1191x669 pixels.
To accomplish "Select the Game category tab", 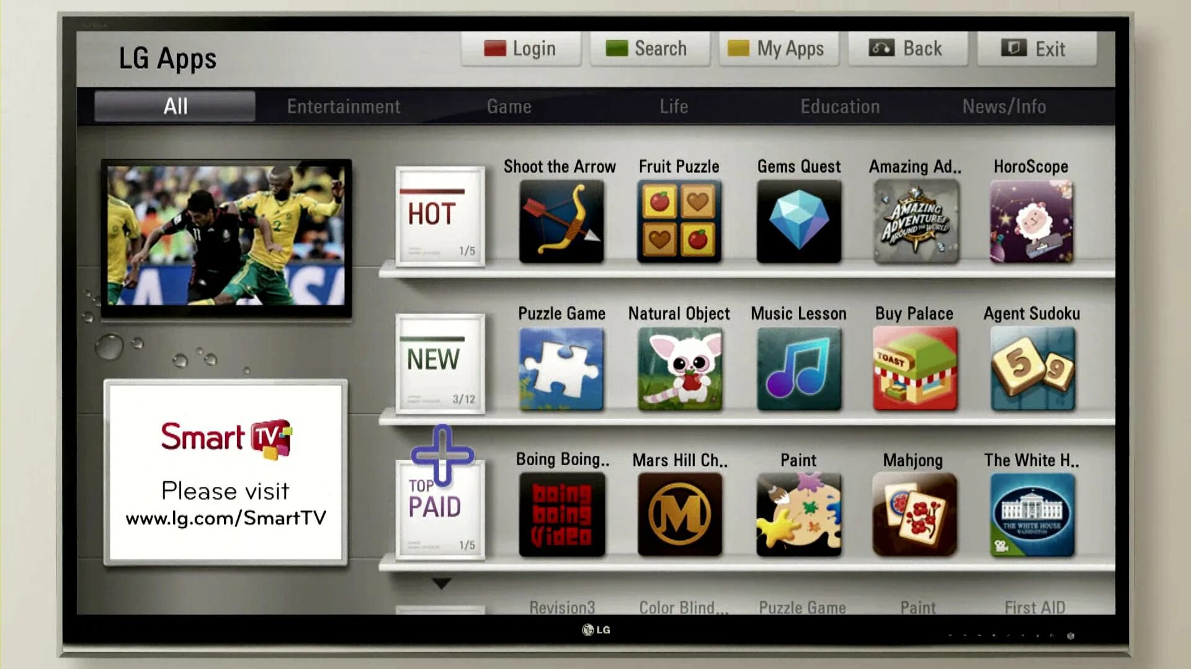I will [509, 106].
